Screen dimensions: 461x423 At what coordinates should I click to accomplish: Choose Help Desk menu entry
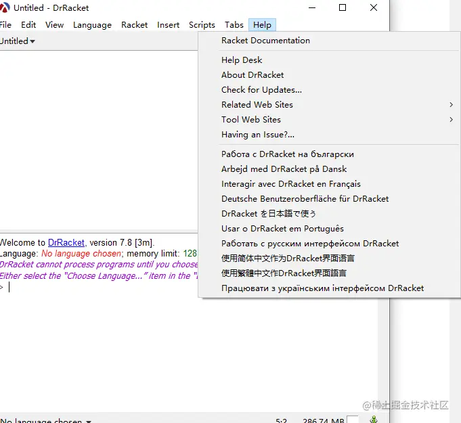tap(329, 60)
